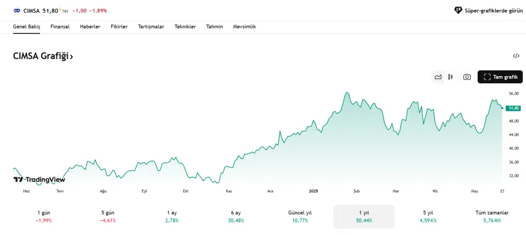Open the Finansal tab
This screenshot has width=526, height=235.
(x=60, y=27)
